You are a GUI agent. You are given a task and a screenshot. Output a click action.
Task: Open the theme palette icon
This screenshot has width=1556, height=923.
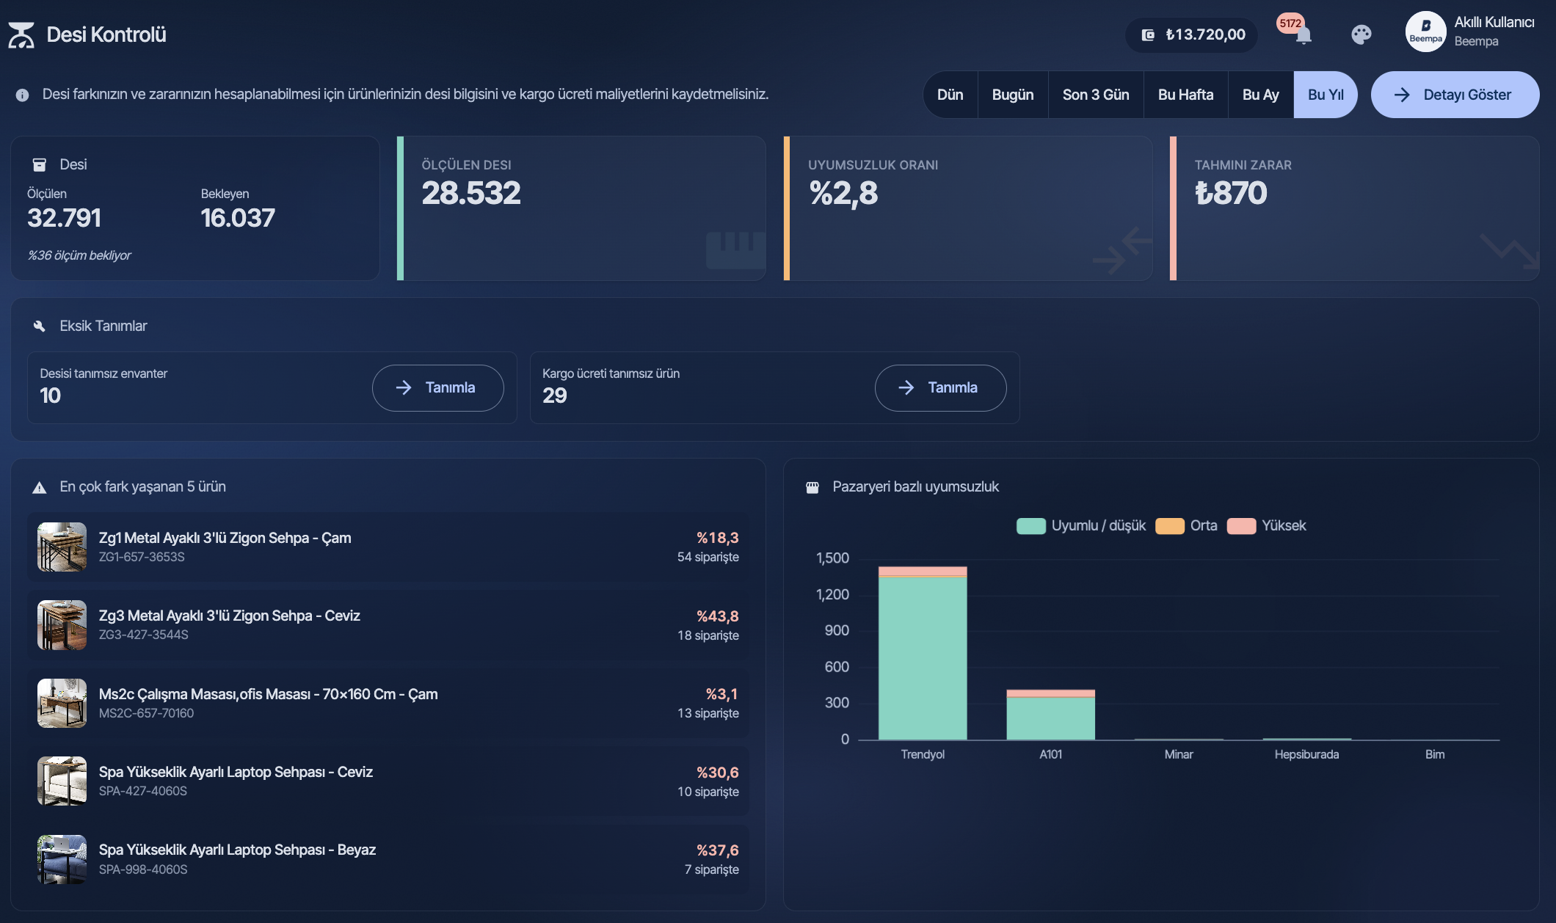[1361, 34]
